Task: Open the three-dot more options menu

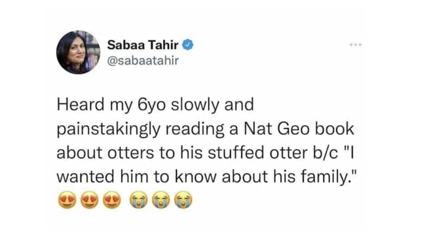Action: 356,45
